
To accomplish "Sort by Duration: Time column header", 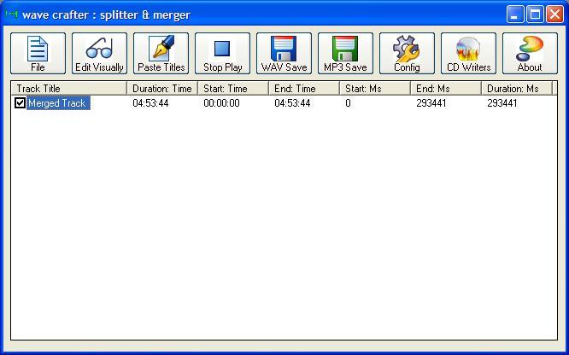I will click(x=162, y=89).
